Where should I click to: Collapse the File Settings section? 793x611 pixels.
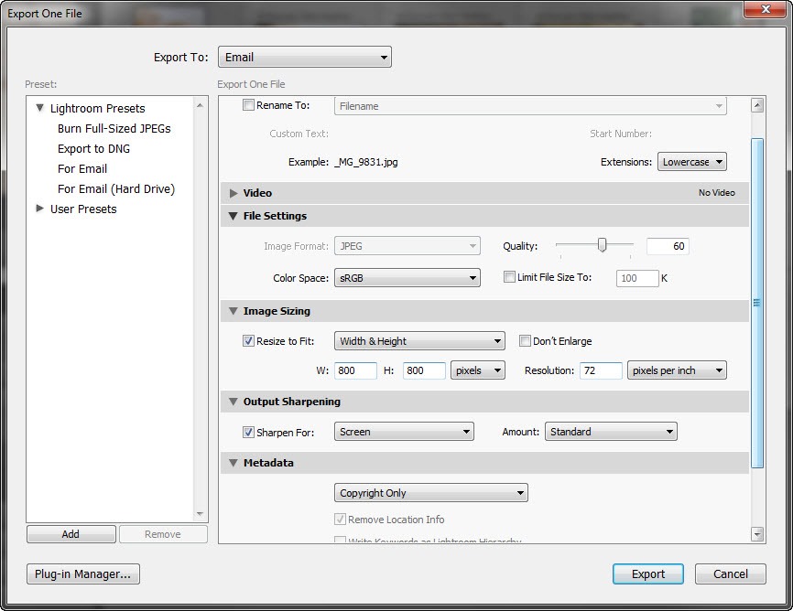click(234, 216)
